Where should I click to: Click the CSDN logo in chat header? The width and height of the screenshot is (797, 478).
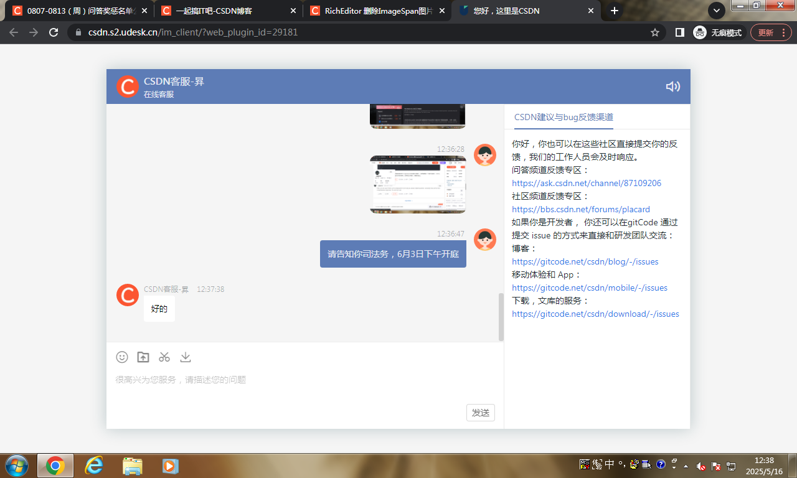[x=128, y=87]
